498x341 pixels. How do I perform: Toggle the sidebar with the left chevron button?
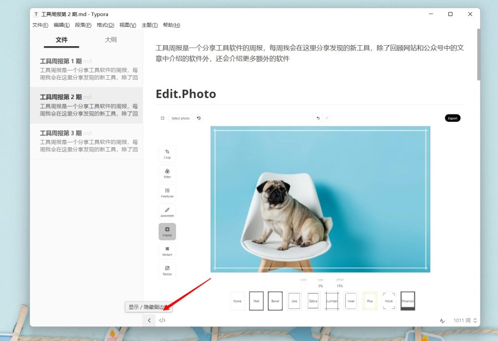click(149, 321)
